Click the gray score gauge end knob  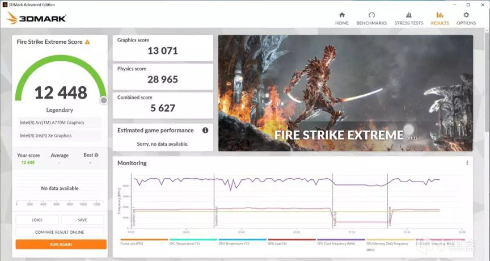click(x=104, y=100)
